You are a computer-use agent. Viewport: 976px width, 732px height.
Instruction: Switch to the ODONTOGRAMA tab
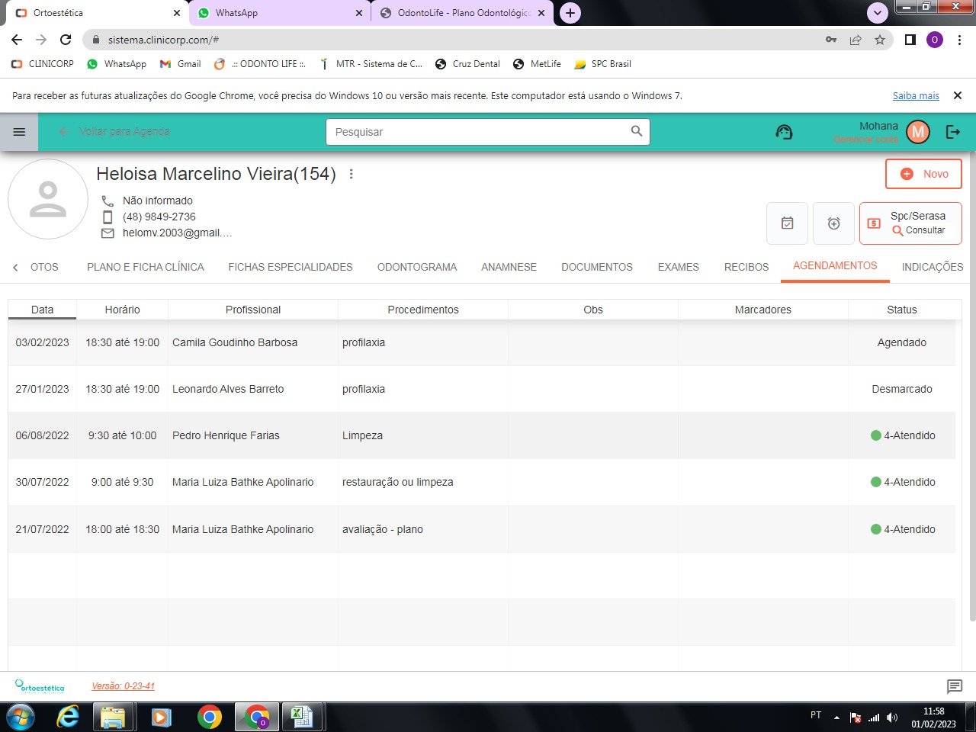(x=416, y=267)
